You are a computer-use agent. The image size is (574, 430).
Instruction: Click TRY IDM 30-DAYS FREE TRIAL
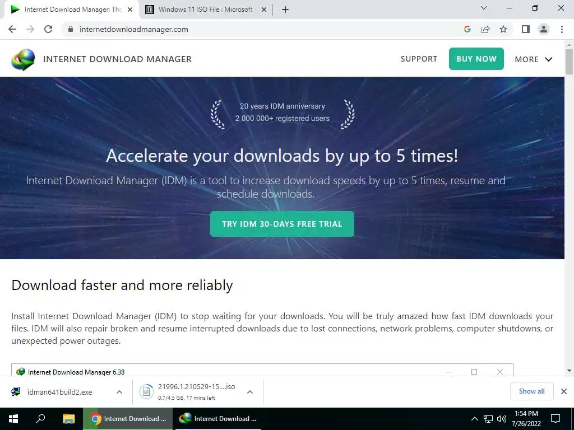pyautogui.click(x=282, y=224)
